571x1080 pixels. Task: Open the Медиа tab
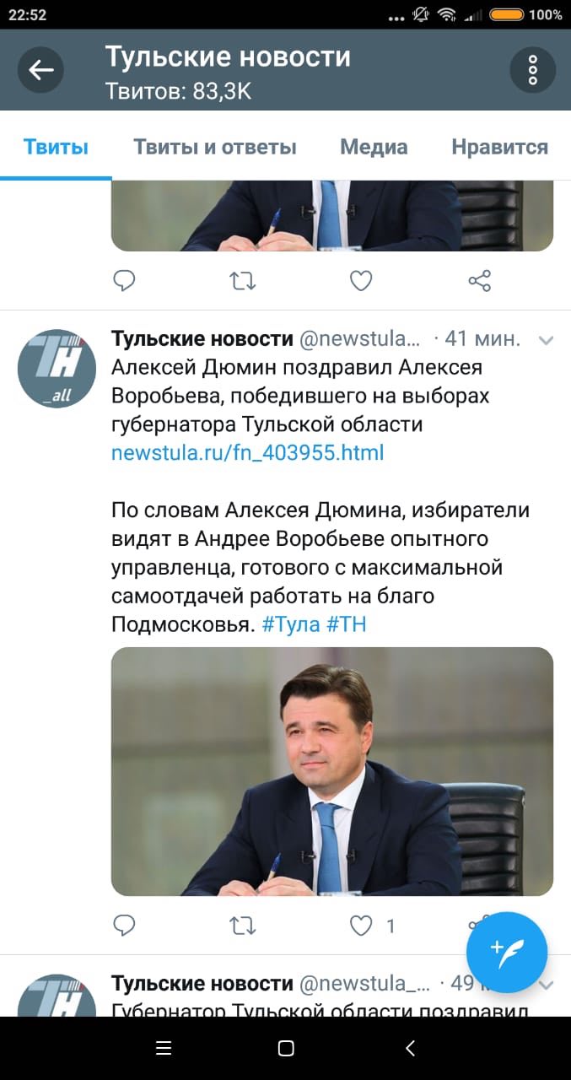tap(374, 147)
